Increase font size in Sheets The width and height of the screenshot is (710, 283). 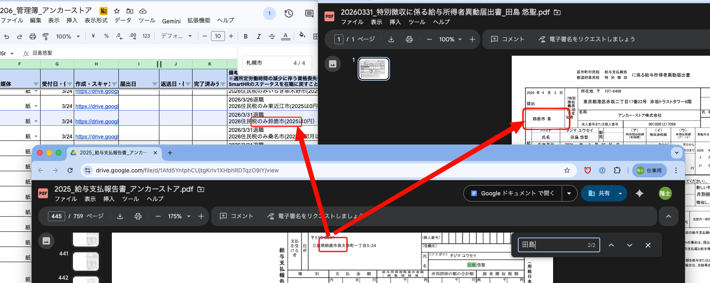click(231, 36)
